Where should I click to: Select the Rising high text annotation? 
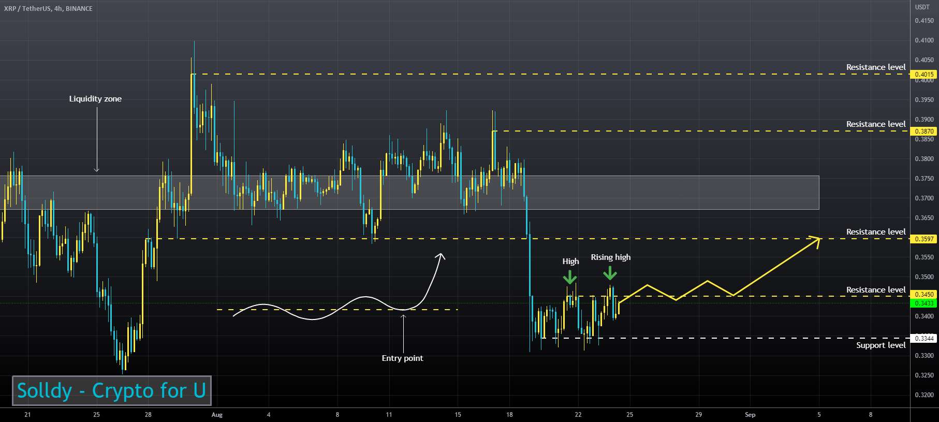click(611, 257)
